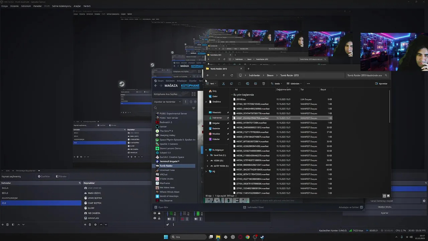Toggle the lock on ARKAPLAN source
Image resolution: width=428 pixels, height=241 pixels.
tap(159, 218)
